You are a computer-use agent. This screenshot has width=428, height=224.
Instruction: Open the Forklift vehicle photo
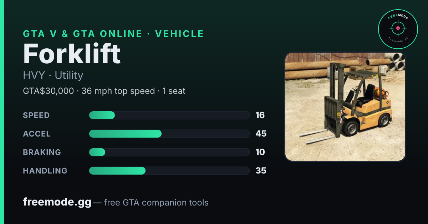(345, 107)
